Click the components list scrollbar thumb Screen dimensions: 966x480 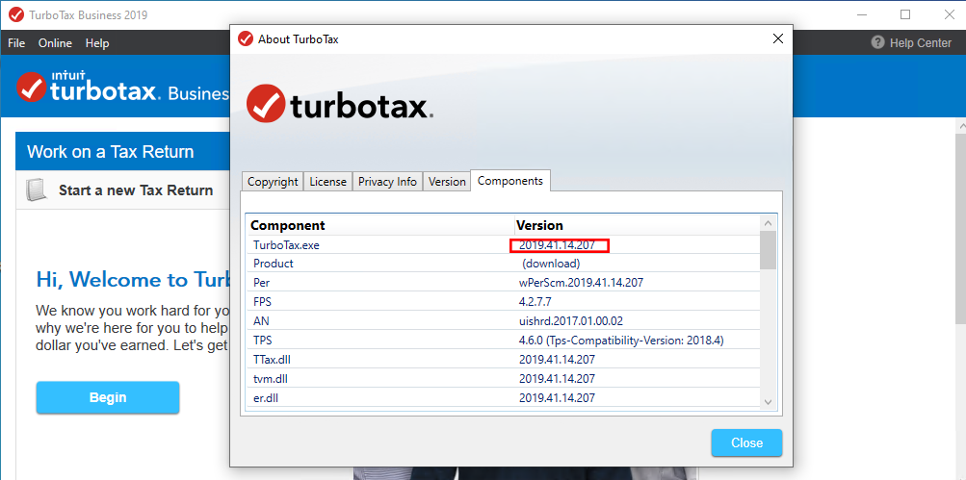pos(768,250)
